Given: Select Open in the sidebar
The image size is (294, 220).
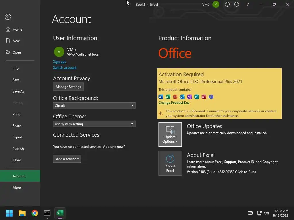Looking at the screenshot, I should [x=20, y=52].
